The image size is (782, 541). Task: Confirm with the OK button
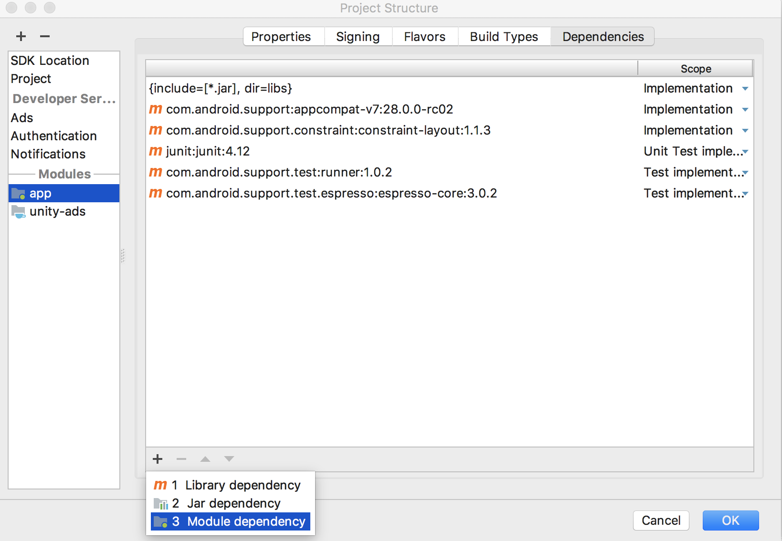[730, 520]
